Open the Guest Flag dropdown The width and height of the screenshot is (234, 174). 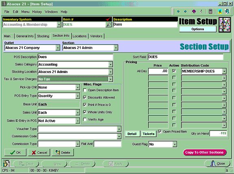[175, 144]
